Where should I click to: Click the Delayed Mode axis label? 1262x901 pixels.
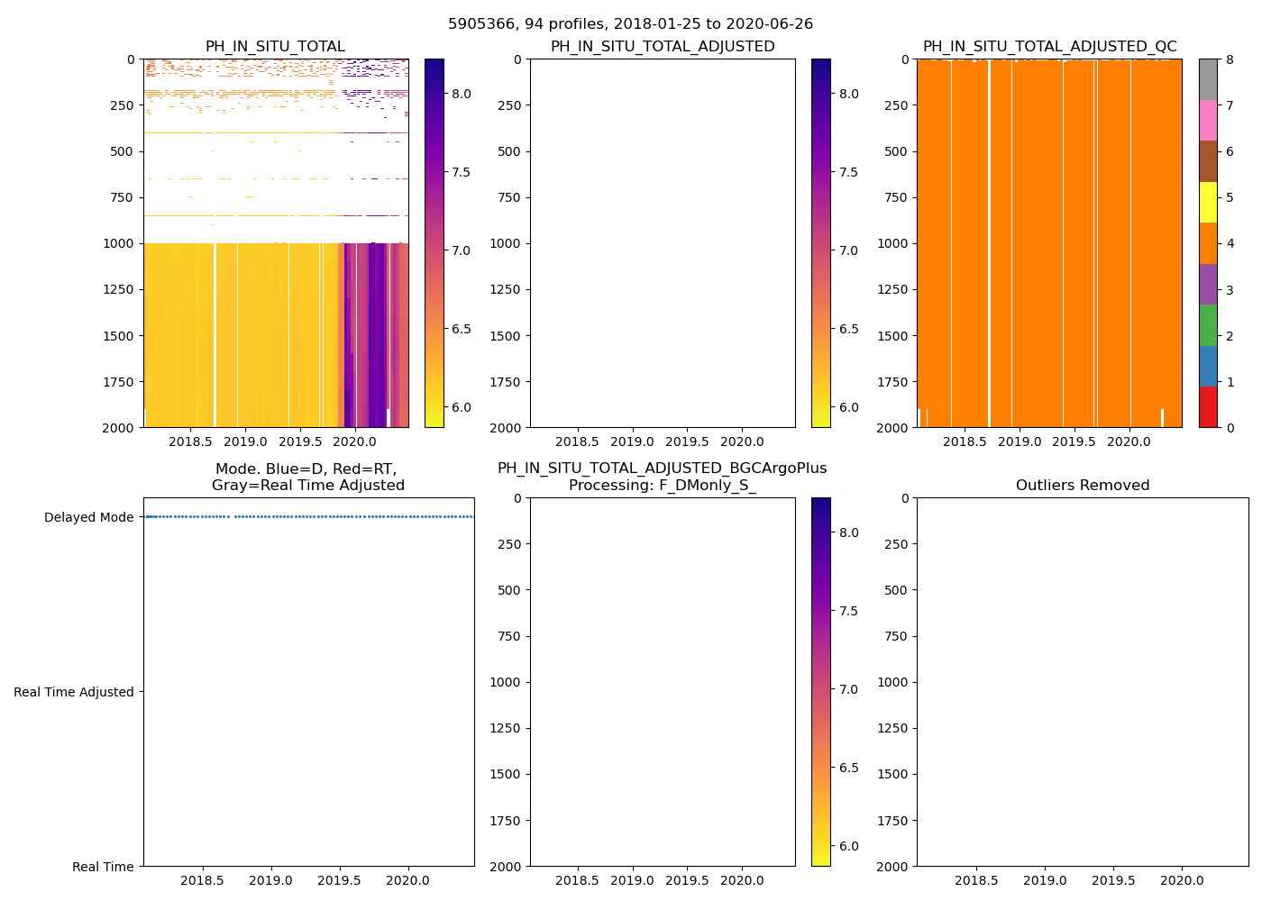[88, 517]
